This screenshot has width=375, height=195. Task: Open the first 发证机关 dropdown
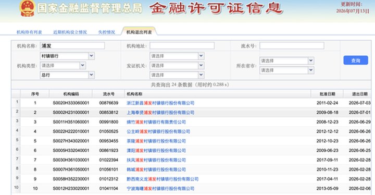[x=177, y=56]
